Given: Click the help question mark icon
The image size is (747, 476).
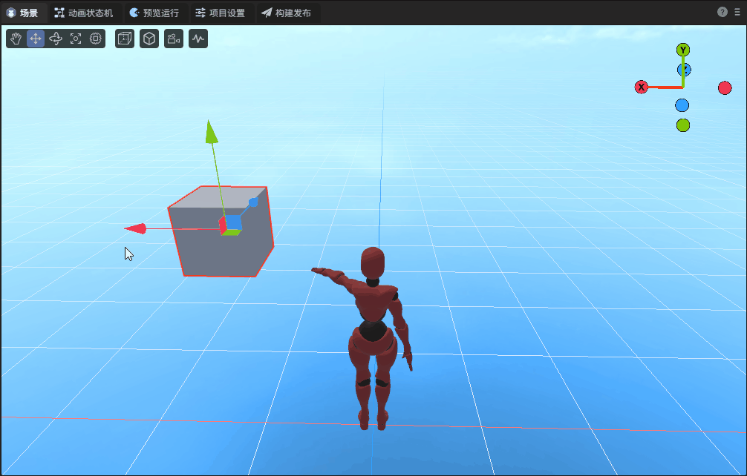Looking at the screenshot, I should [722, 13].
